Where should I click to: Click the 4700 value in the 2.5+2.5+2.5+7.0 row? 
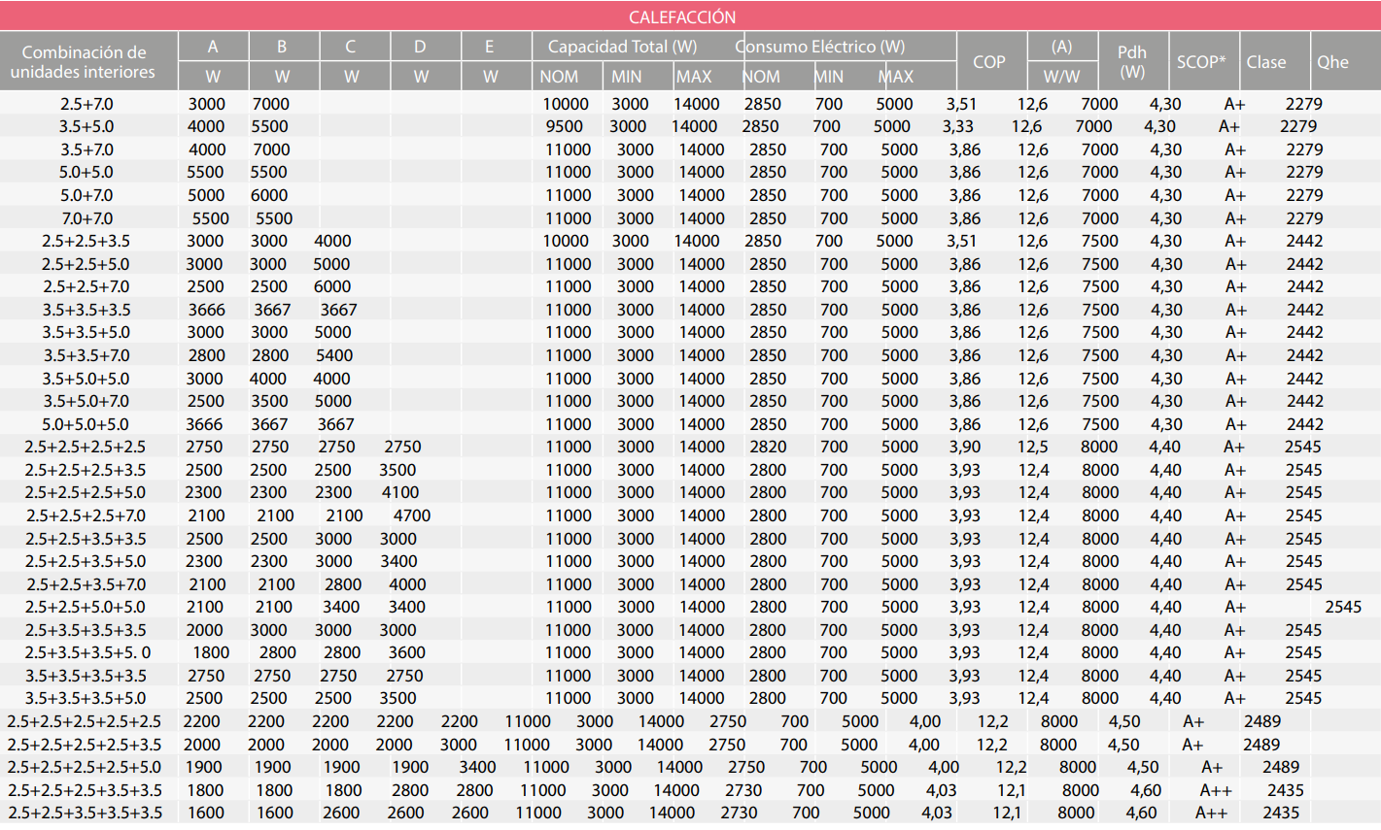coord(411,515)
